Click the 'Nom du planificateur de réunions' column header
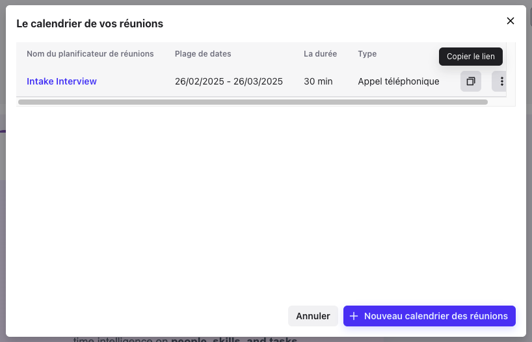 (x=90, y=54)
